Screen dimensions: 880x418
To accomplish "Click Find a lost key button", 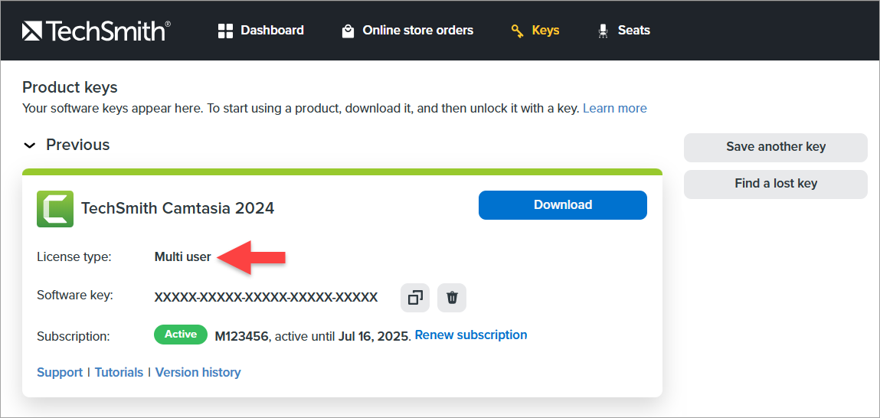I will point(776,184).
